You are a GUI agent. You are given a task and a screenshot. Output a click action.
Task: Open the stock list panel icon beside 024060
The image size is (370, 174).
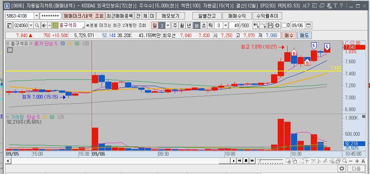(x=9, y=25)
